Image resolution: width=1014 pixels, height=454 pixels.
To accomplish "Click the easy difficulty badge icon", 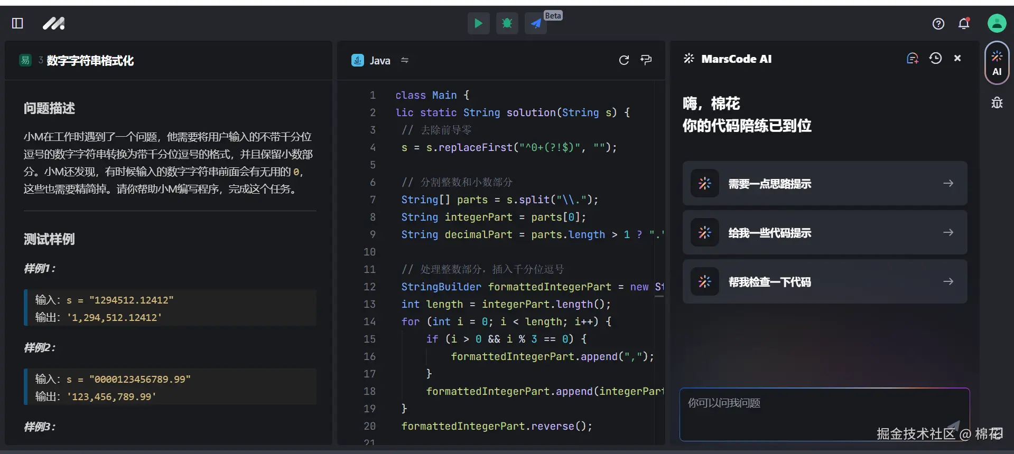I will click(25, 60).
